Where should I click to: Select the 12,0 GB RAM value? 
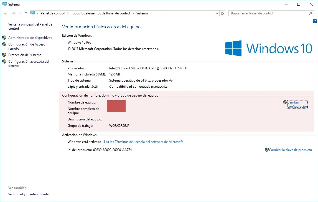pos(115,74)
